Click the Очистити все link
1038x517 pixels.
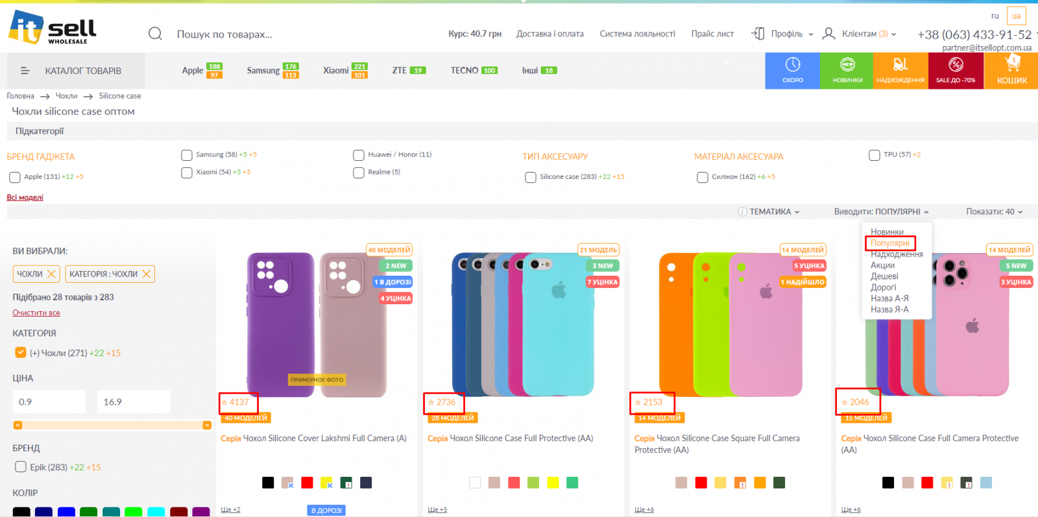[36, 313]
